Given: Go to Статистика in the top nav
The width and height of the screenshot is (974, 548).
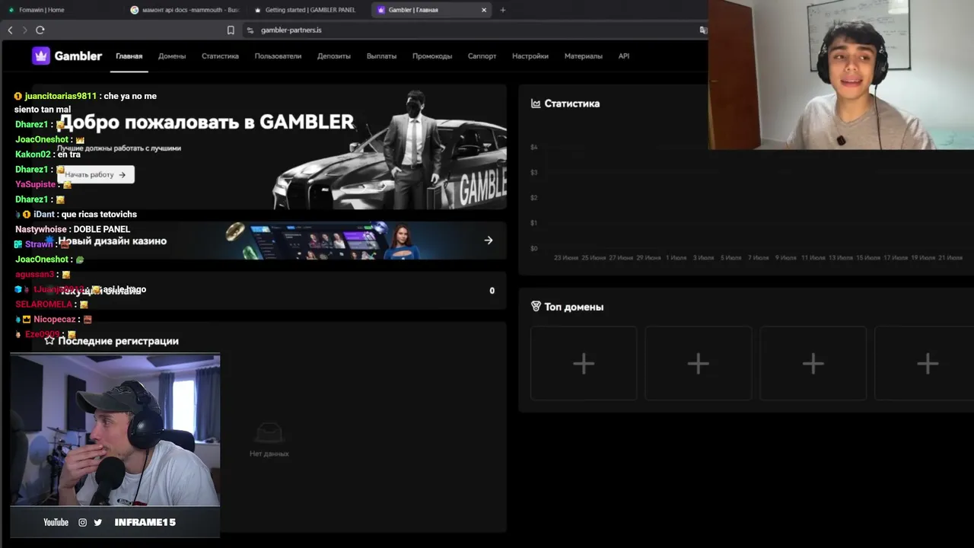Looking at the screenshot, I should pos(220,56).
